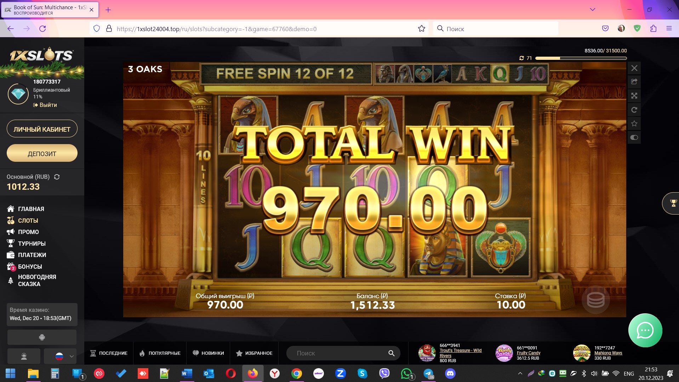Click the Fruity Candy game thumbnail
679x382 pixels.
click(504, 353)
